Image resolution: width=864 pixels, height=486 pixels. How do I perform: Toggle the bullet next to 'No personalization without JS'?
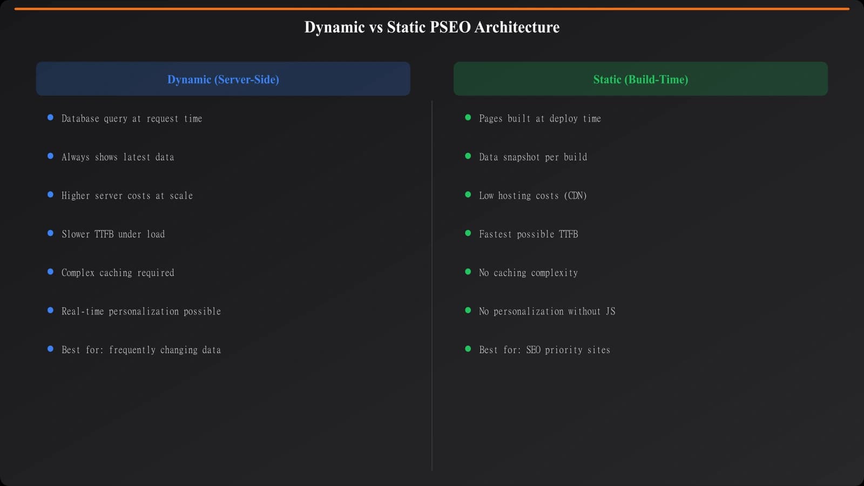468,310
